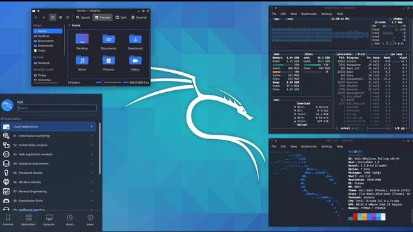The image size is (413, 232).
Task: Open the Control menu in Dolphin
Action: [139, 17]
